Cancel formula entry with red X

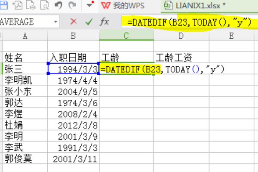pos(74,21)
